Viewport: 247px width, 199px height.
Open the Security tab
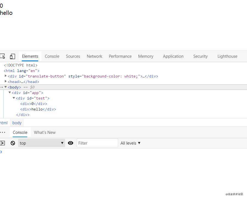(200, 56)
